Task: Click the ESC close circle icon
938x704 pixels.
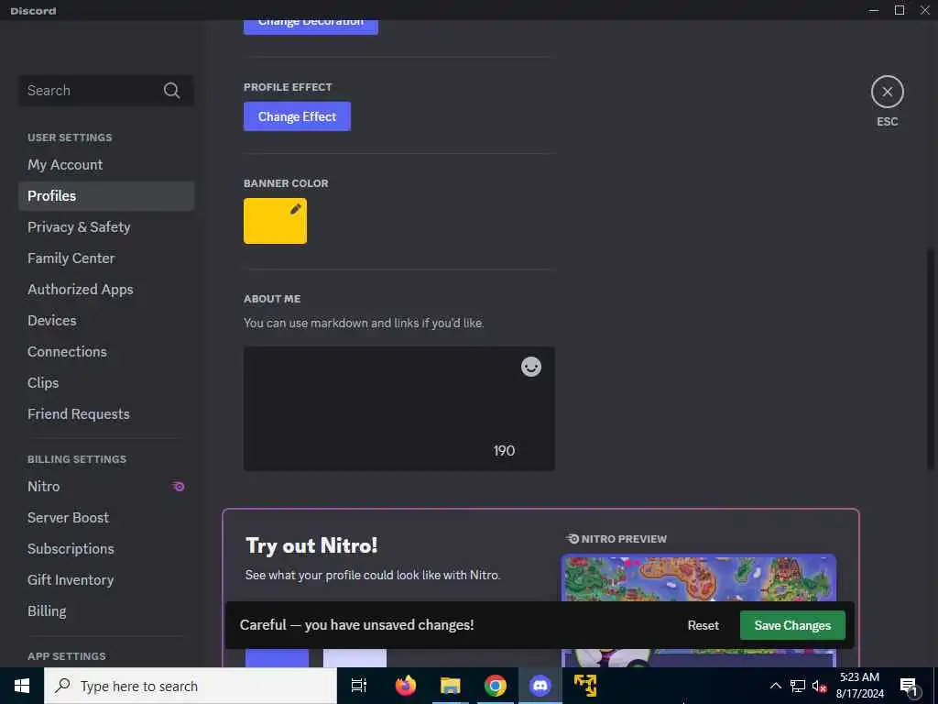Action: pyautogui.click(x=887, y=92)
